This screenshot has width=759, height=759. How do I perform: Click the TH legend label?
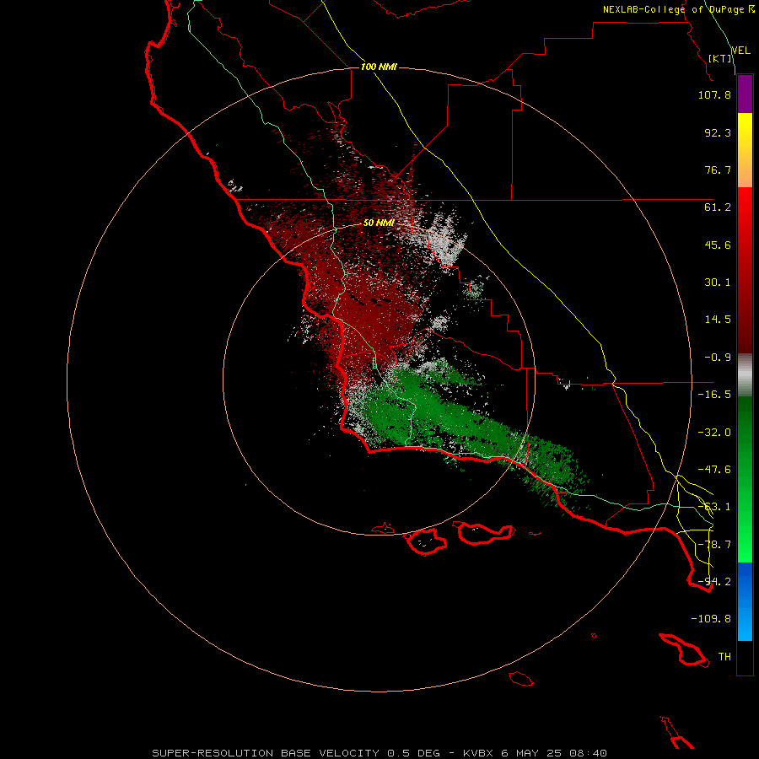[724, 657]
